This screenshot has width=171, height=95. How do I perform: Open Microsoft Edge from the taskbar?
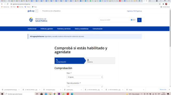point(72,94)
